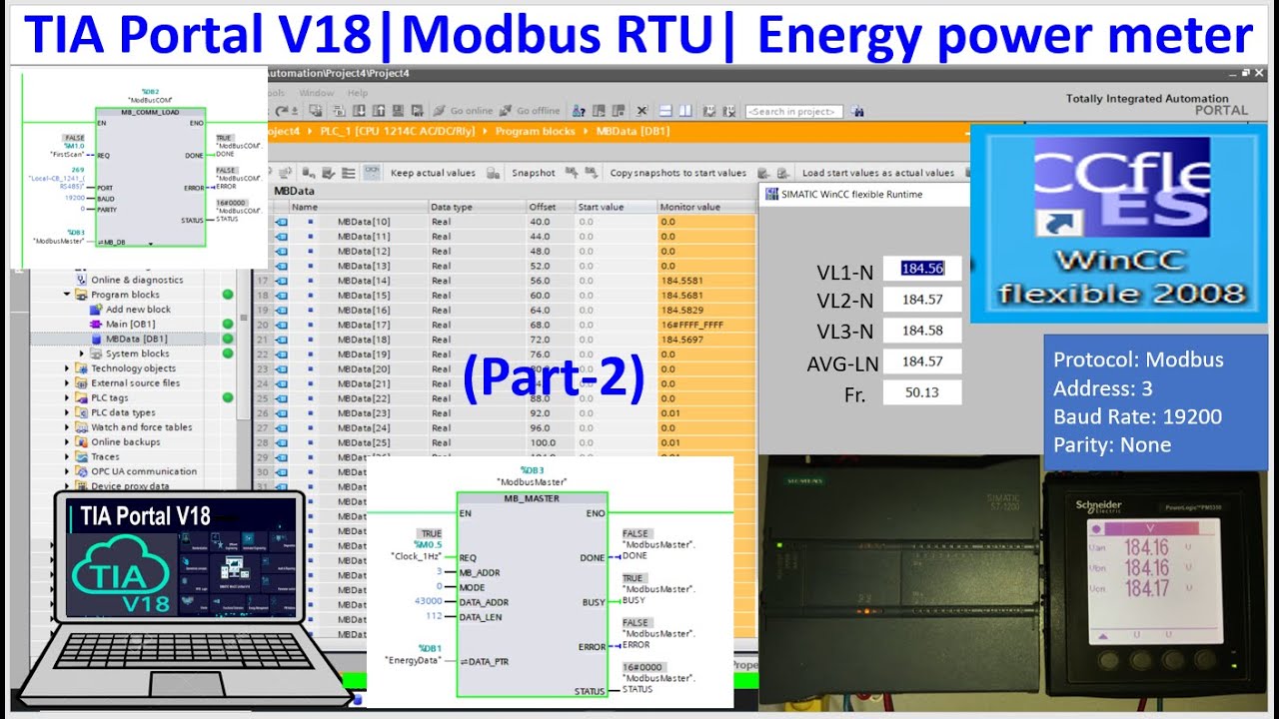Click the Online & diagnostics icon

pyautogui.click(x=82, y=281)
